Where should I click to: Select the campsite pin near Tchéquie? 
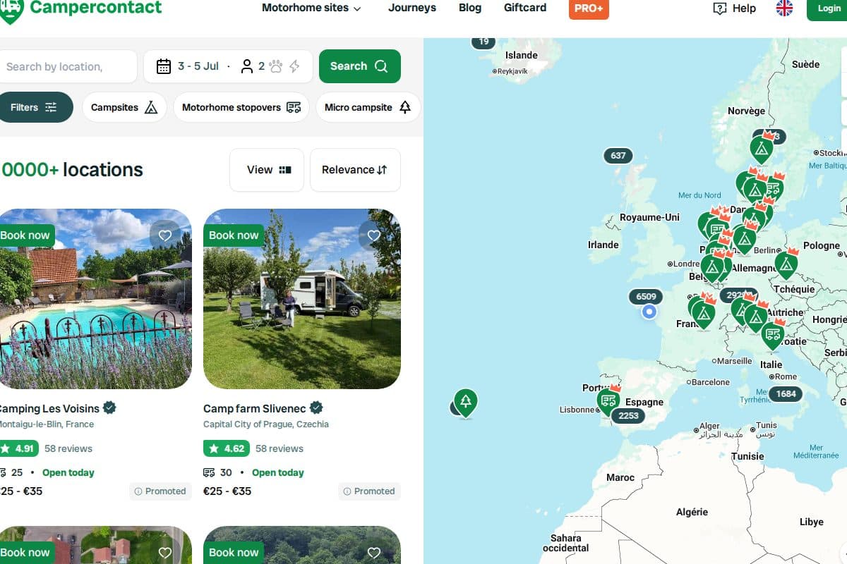pyautogui.click(x=786, y=264)
